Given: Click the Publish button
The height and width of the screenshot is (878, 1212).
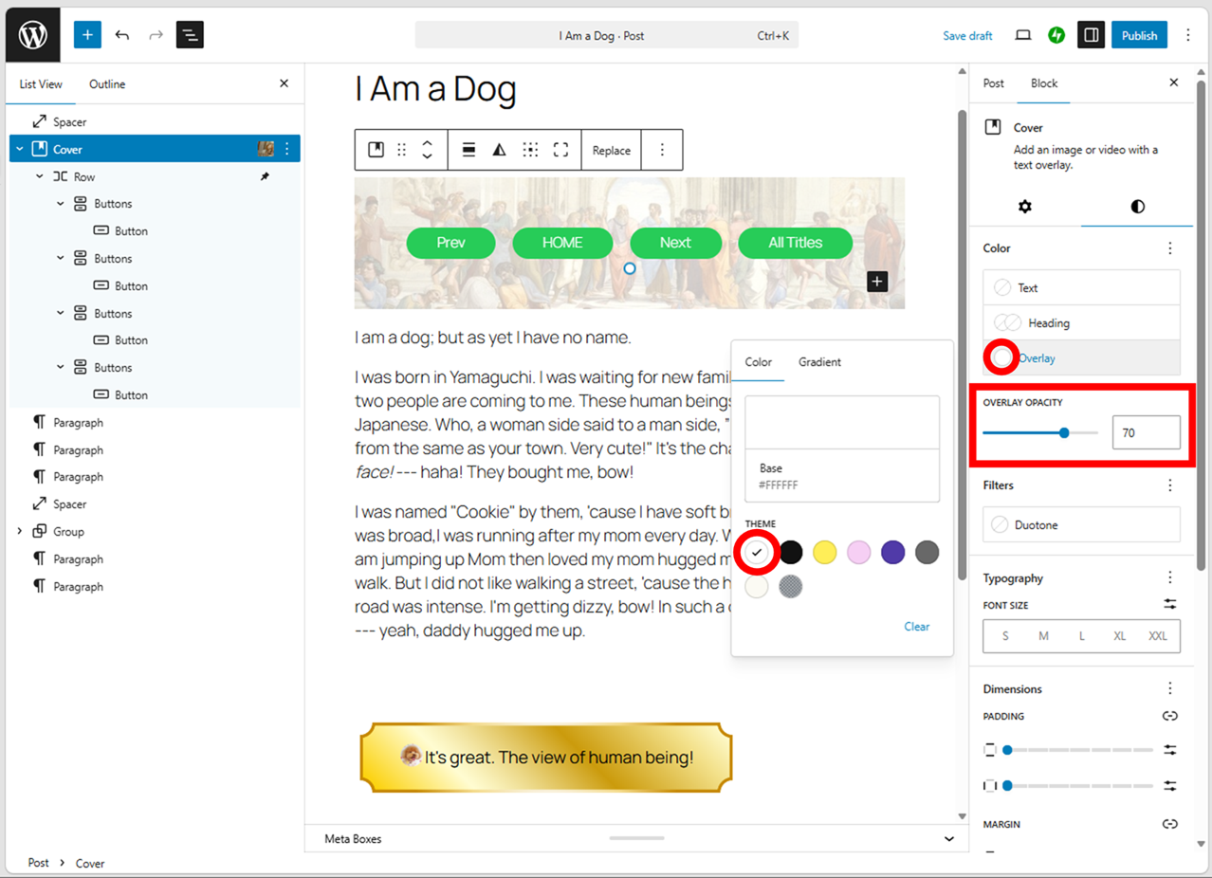Looking at the screenshot, I should pyautogui.click(x=1139, y=35).
